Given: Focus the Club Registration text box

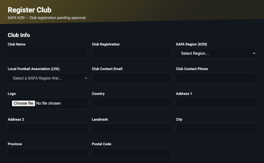Looking at the screenshot, I should 132,53.
